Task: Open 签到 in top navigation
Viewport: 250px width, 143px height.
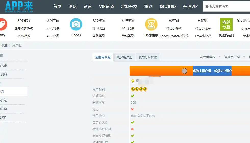Action: tap(148, 7)
